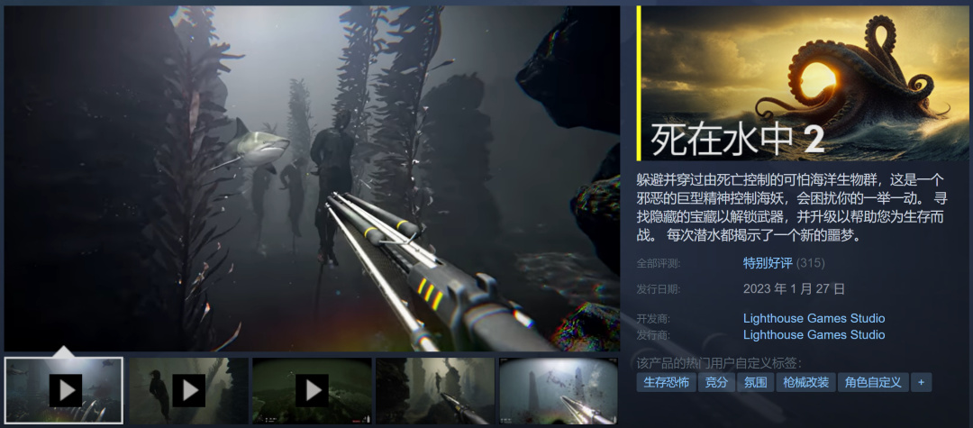Select the 氛围 tag

tap(755, 382)
